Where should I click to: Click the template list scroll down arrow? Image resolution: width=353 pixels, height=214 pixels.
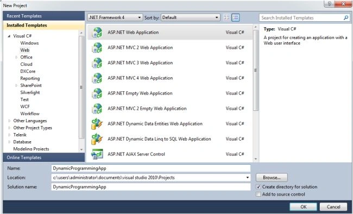click(256, 159)
